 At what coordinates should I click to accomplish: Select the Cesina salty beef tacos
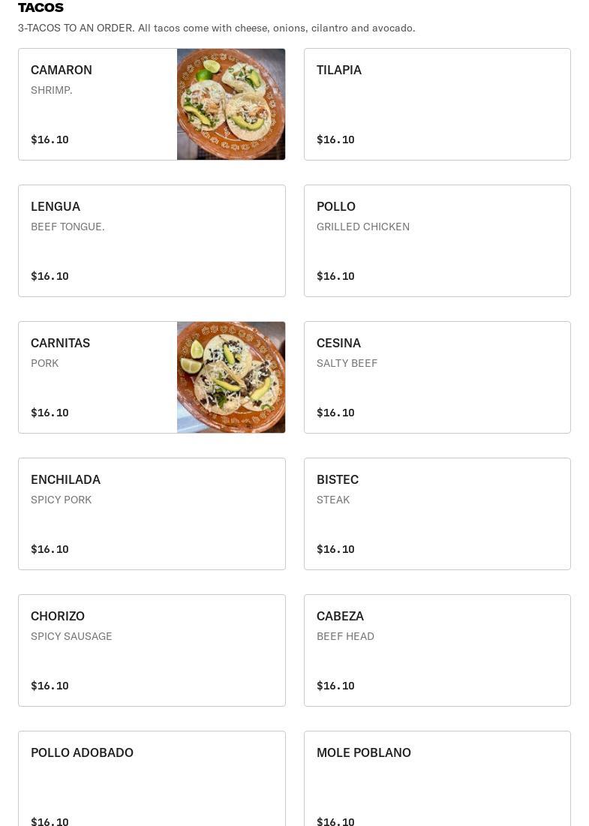pyautogui.click(x=437, y=377)
